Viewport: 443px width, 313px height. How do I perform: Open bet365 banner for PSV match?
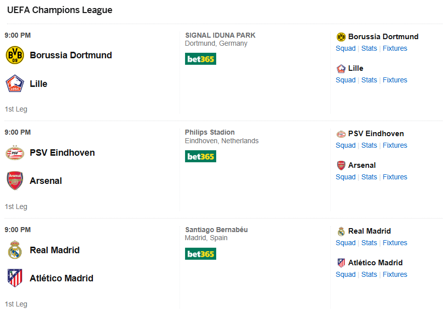coord(201,156)
